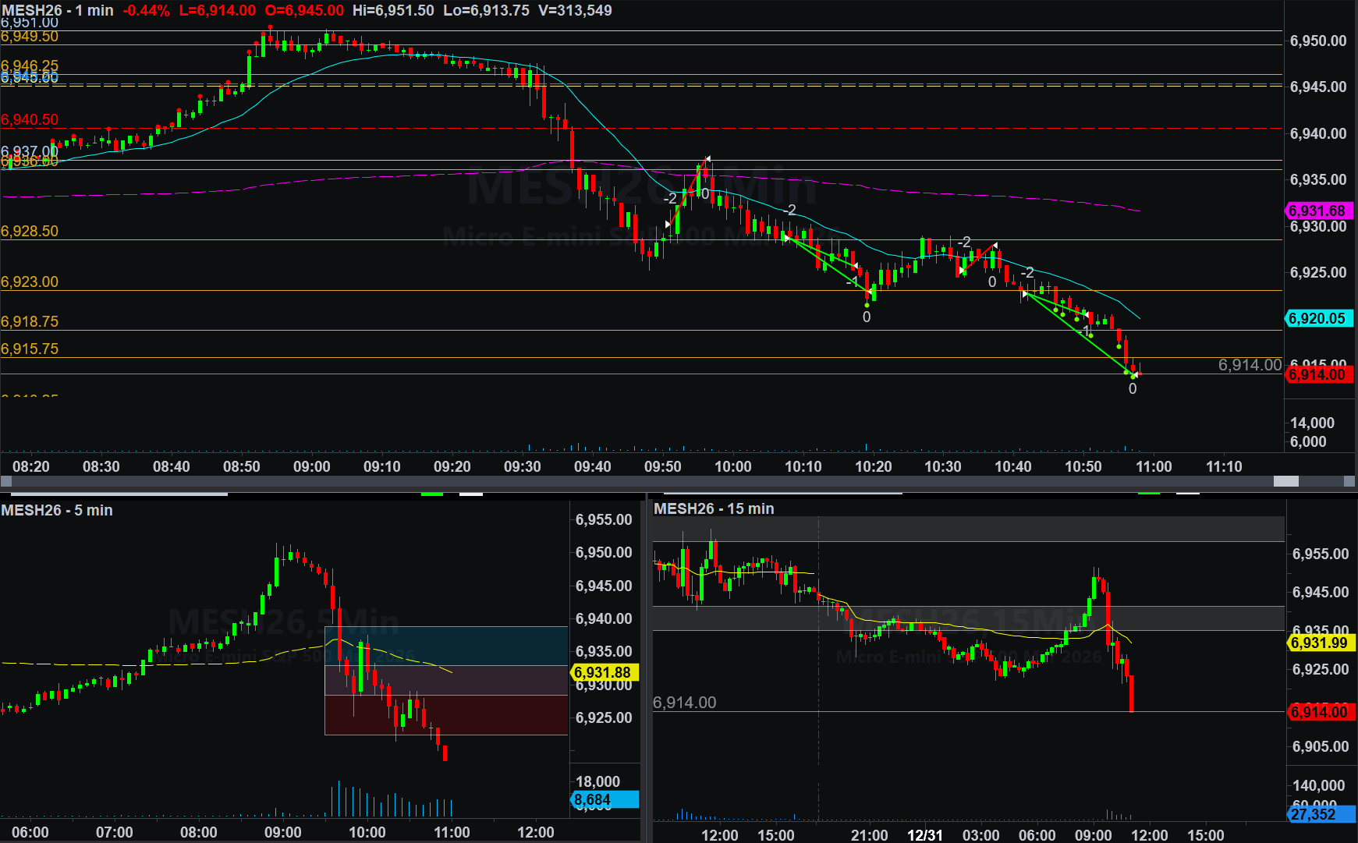
Task: Click the red 6,940.50 level label
Action: point(30,119)
